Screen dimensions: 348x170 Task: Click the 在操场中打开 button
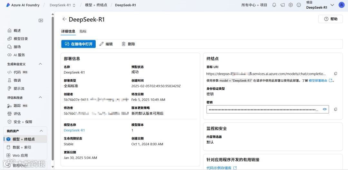(78, 44)
